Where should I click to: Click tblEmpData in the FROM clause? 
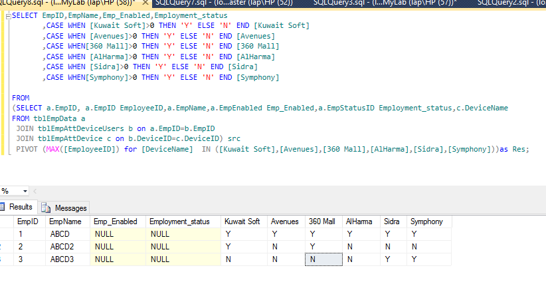(x=55, y=118)
